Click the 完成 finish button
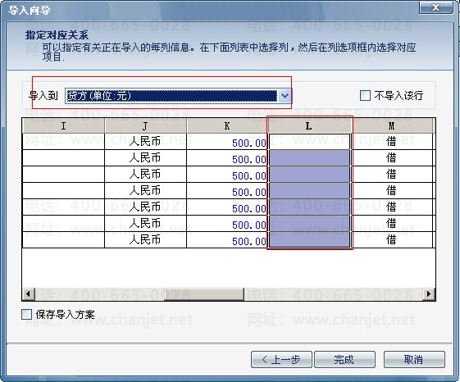The height and width of the screenshot is (382, 460). [x=344, y=359]
